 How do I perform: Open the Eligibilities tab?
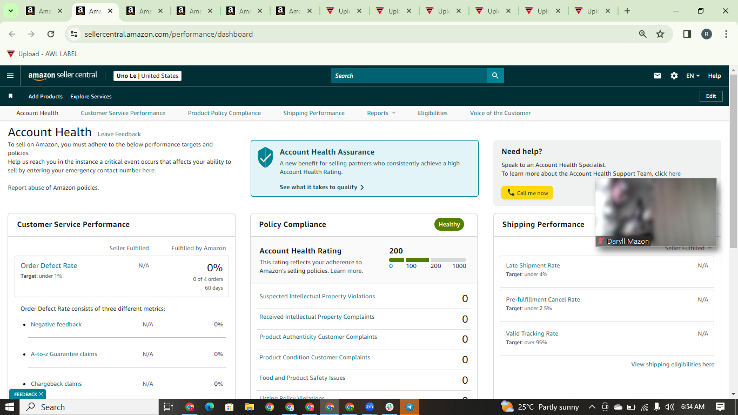[x=433, y=113]
